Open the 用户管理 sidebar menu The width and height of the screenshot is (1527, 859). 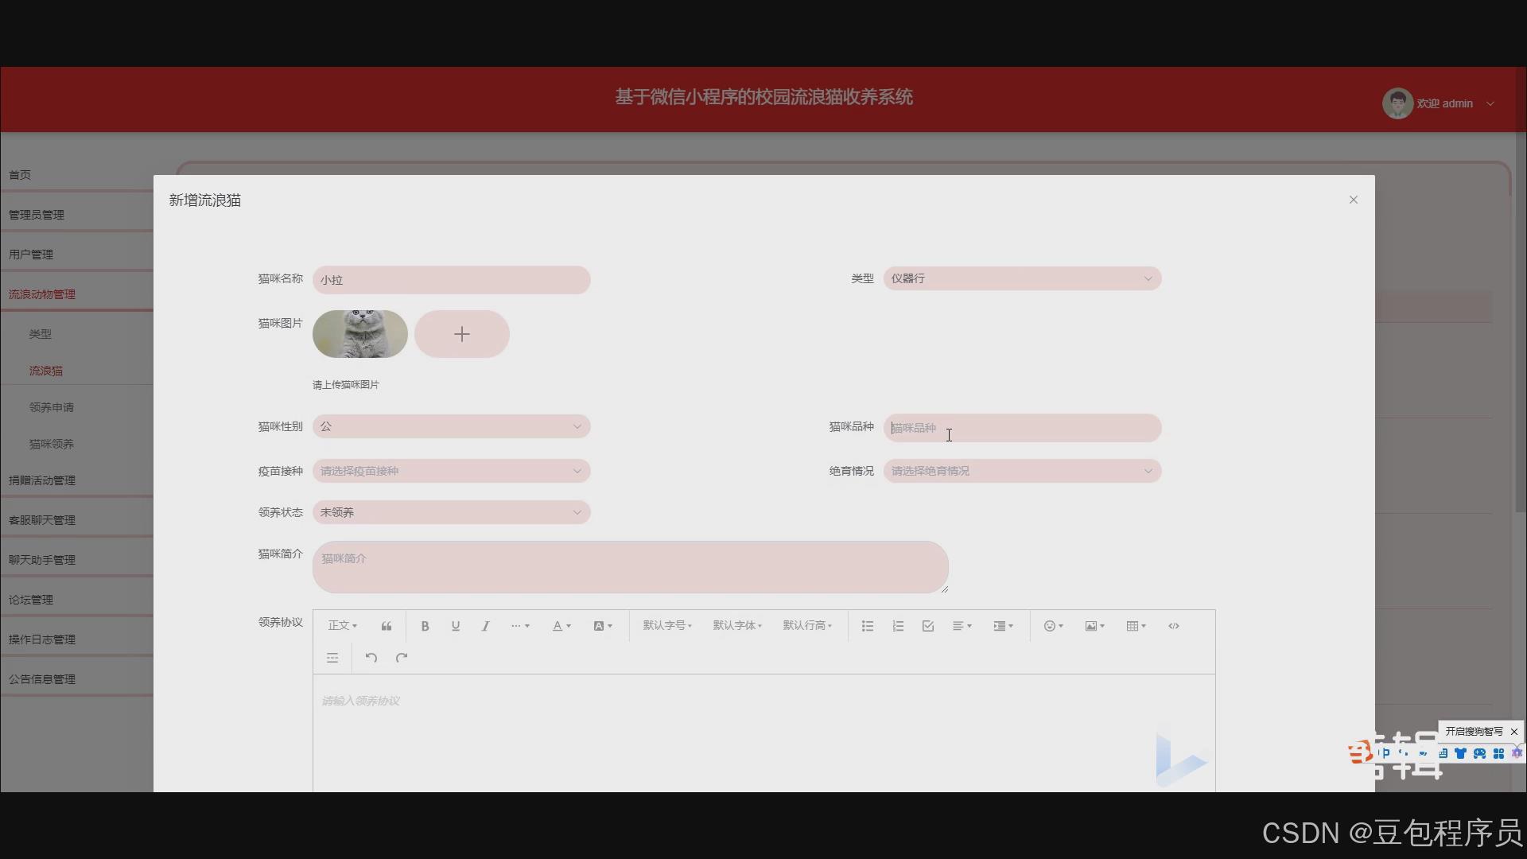point(31,254)
